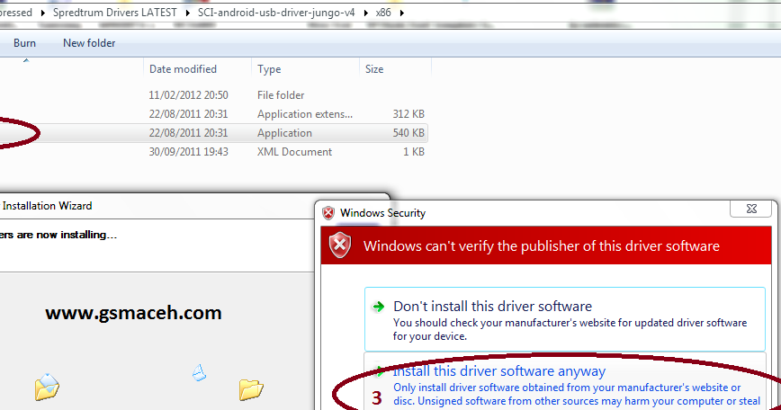Click the shield icon in Windows Security title bar
Screen dimensions: 781x410
(x=328, y=213)
